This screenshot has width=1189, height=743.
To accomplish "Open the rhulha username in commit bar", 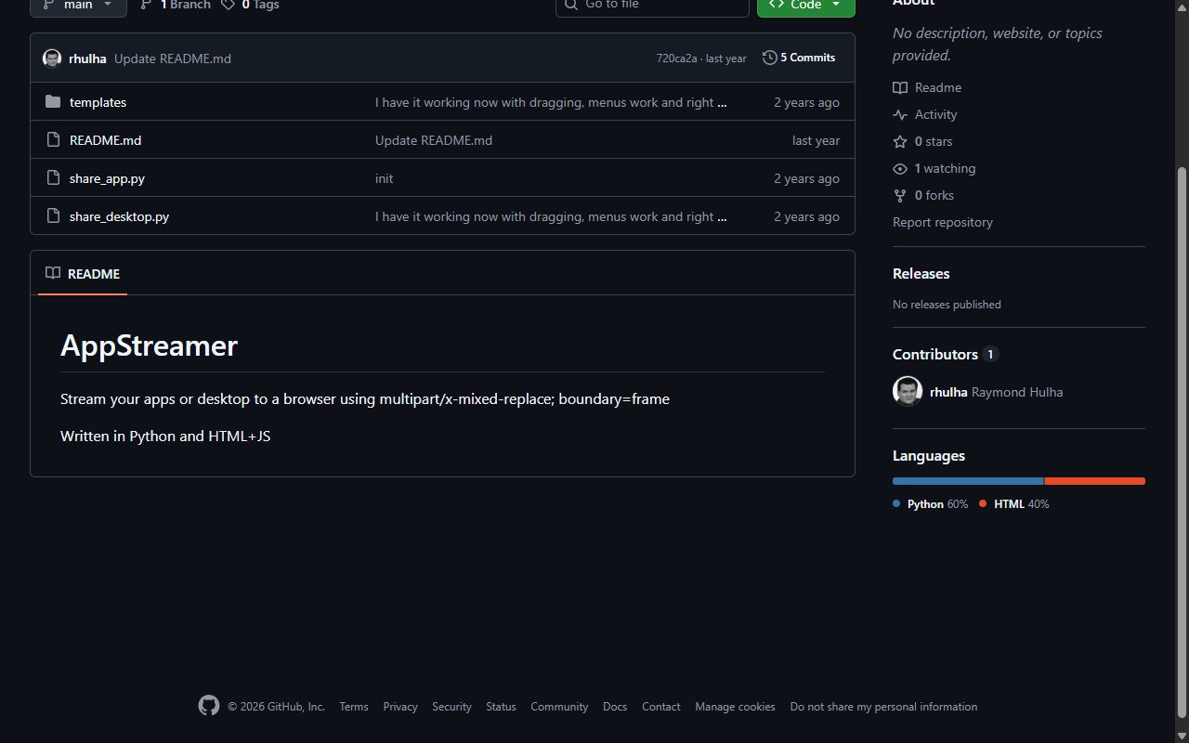I will (87, 59).
